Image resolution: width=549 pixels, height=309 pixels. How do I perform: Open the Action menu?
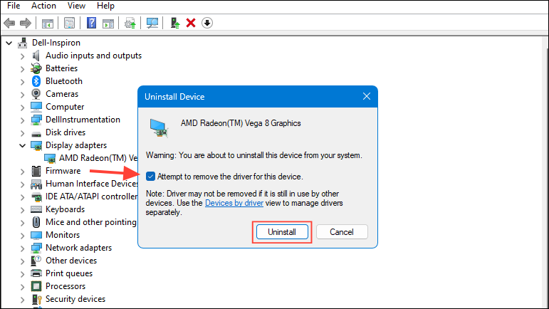point(43,6)
